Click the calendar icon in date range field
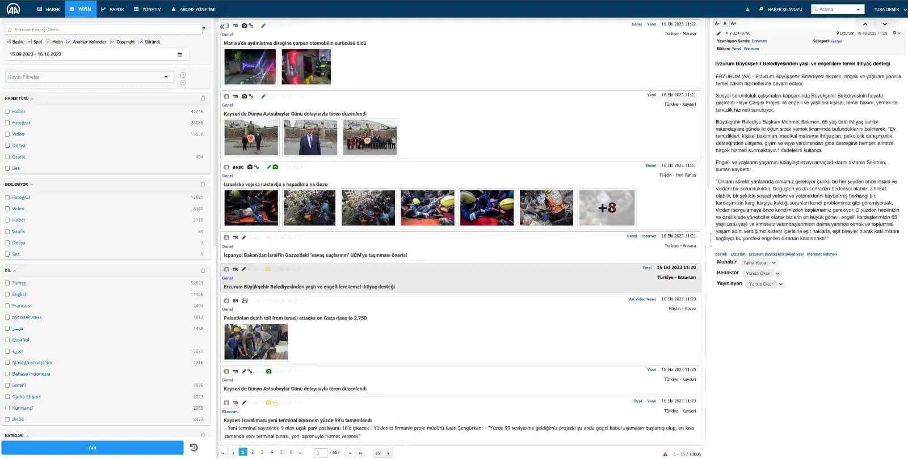Screen dimensions: 908x459 tap(180, 54)
